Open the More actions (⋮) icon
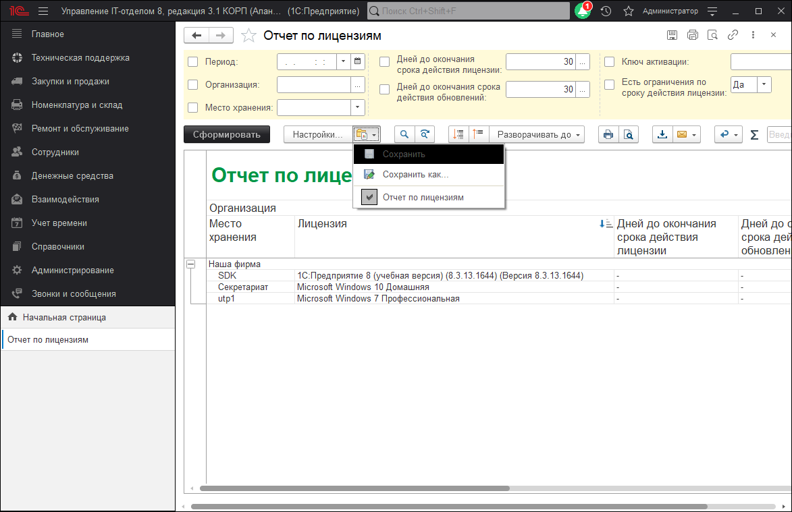792x512 pixels. (x=753, y=35)
